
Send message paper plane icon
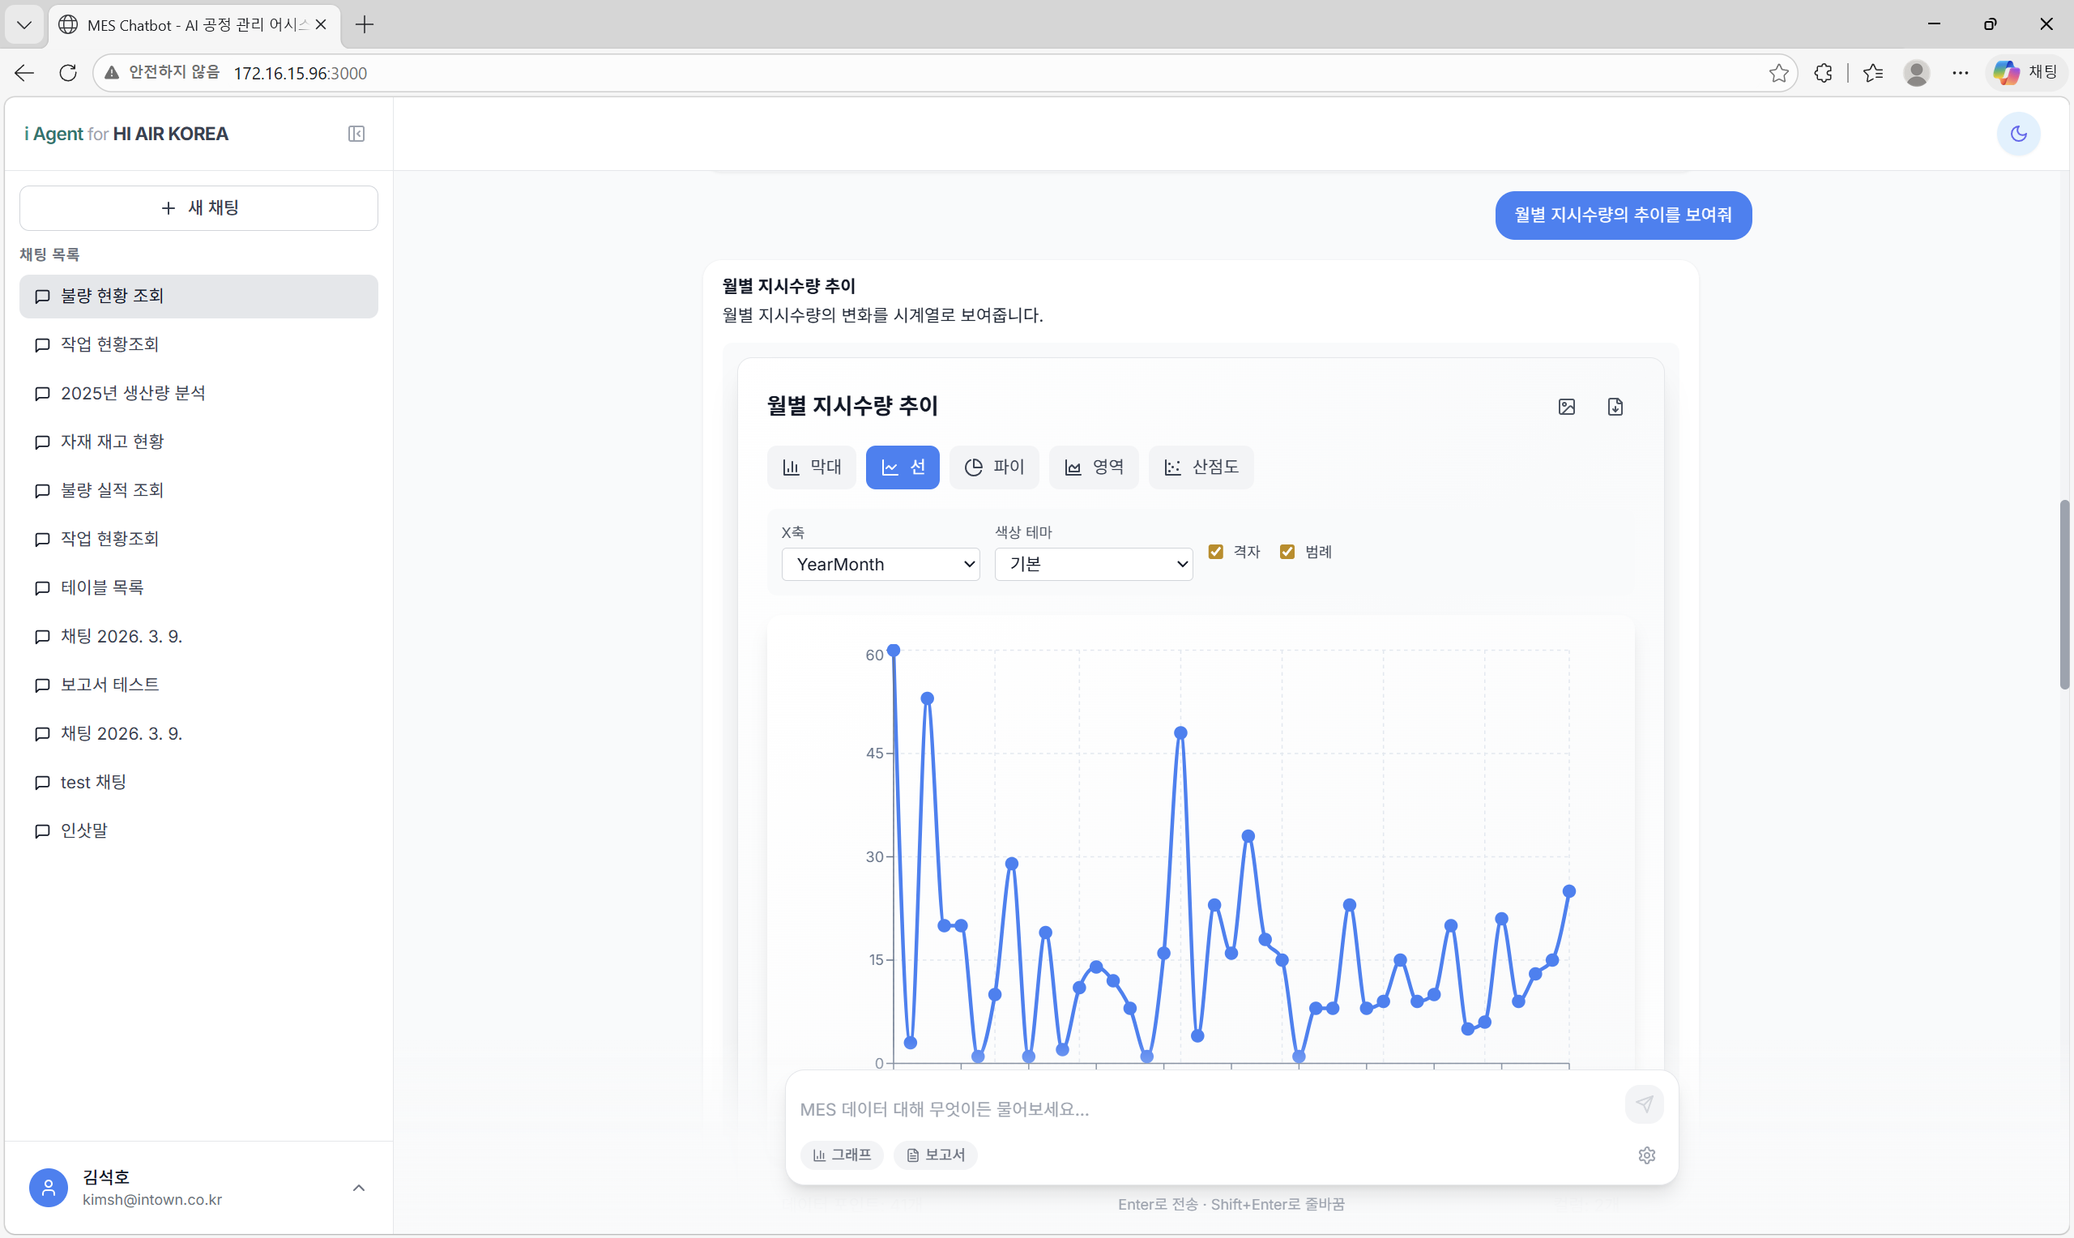coord(1644,1104)
